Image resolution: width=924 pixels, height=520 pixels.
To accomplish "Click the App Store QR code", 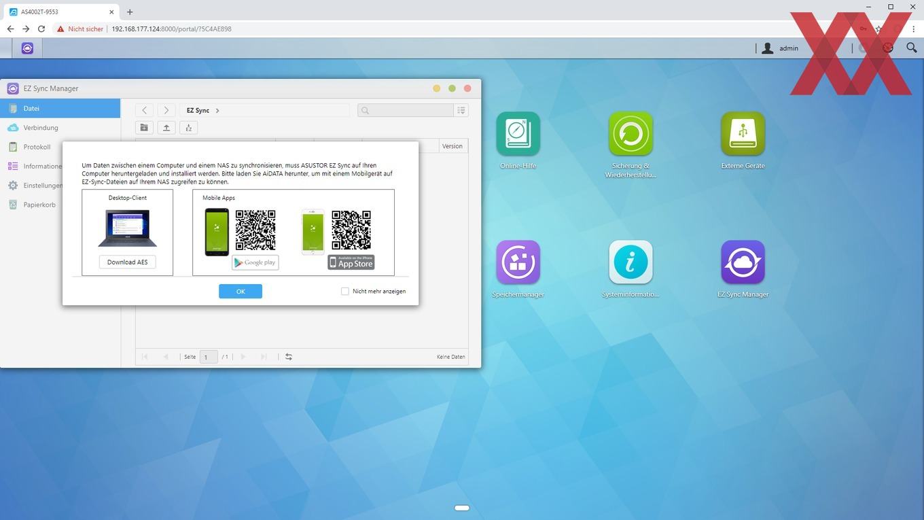I will click(351, 230).
